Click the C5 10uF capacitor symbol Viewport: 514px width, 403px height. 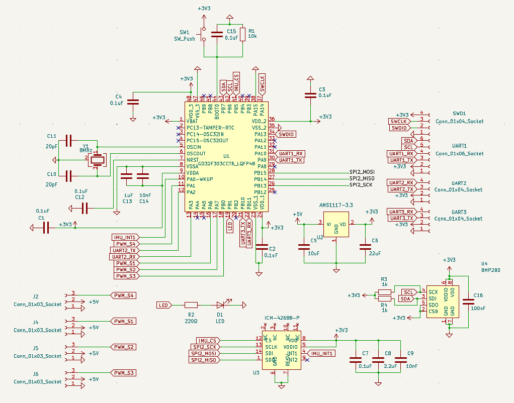coord(304,247)
